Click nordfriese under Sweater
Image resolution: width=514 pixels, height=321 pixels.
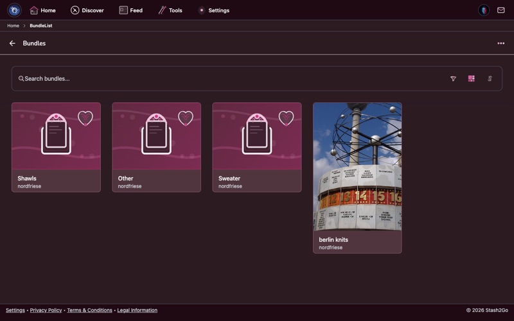(230, 186)
